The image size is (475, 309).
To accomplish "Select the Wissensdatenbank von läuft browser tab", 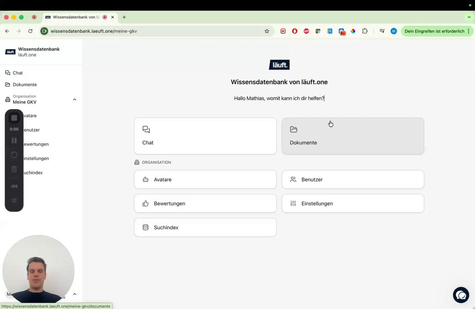I will (x=80, y=17).
